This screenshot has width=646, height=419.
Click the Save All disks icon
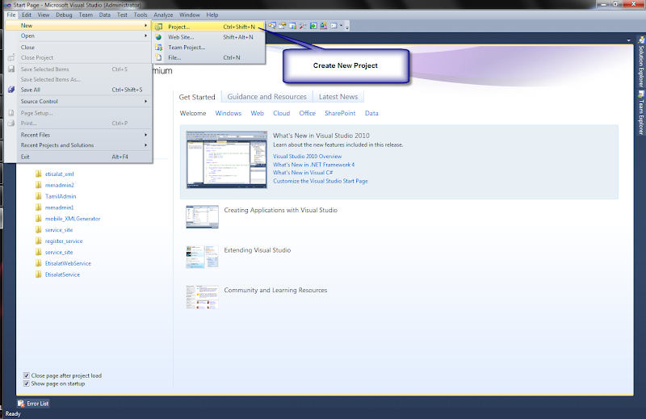click(x=11, y=90)
